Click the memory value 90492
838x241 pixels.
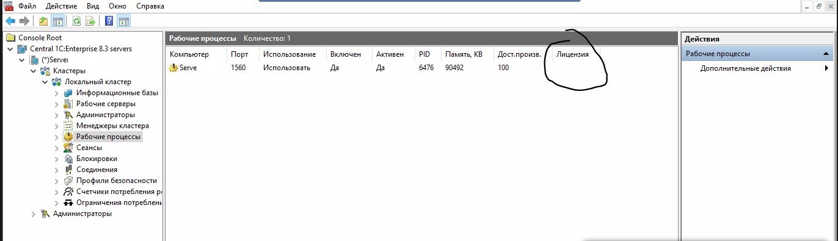point(454,68)
